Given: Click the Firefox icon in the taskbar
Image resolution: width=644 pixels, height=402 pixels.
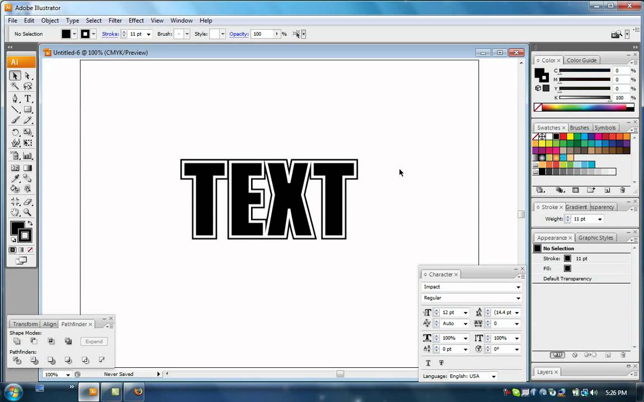Looking at the screenshot, I should (x=138, y=391).
